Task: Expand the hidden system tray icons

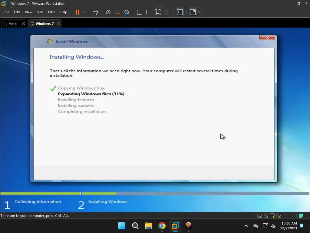Action: pyautogui.click(x=246, y=226)
